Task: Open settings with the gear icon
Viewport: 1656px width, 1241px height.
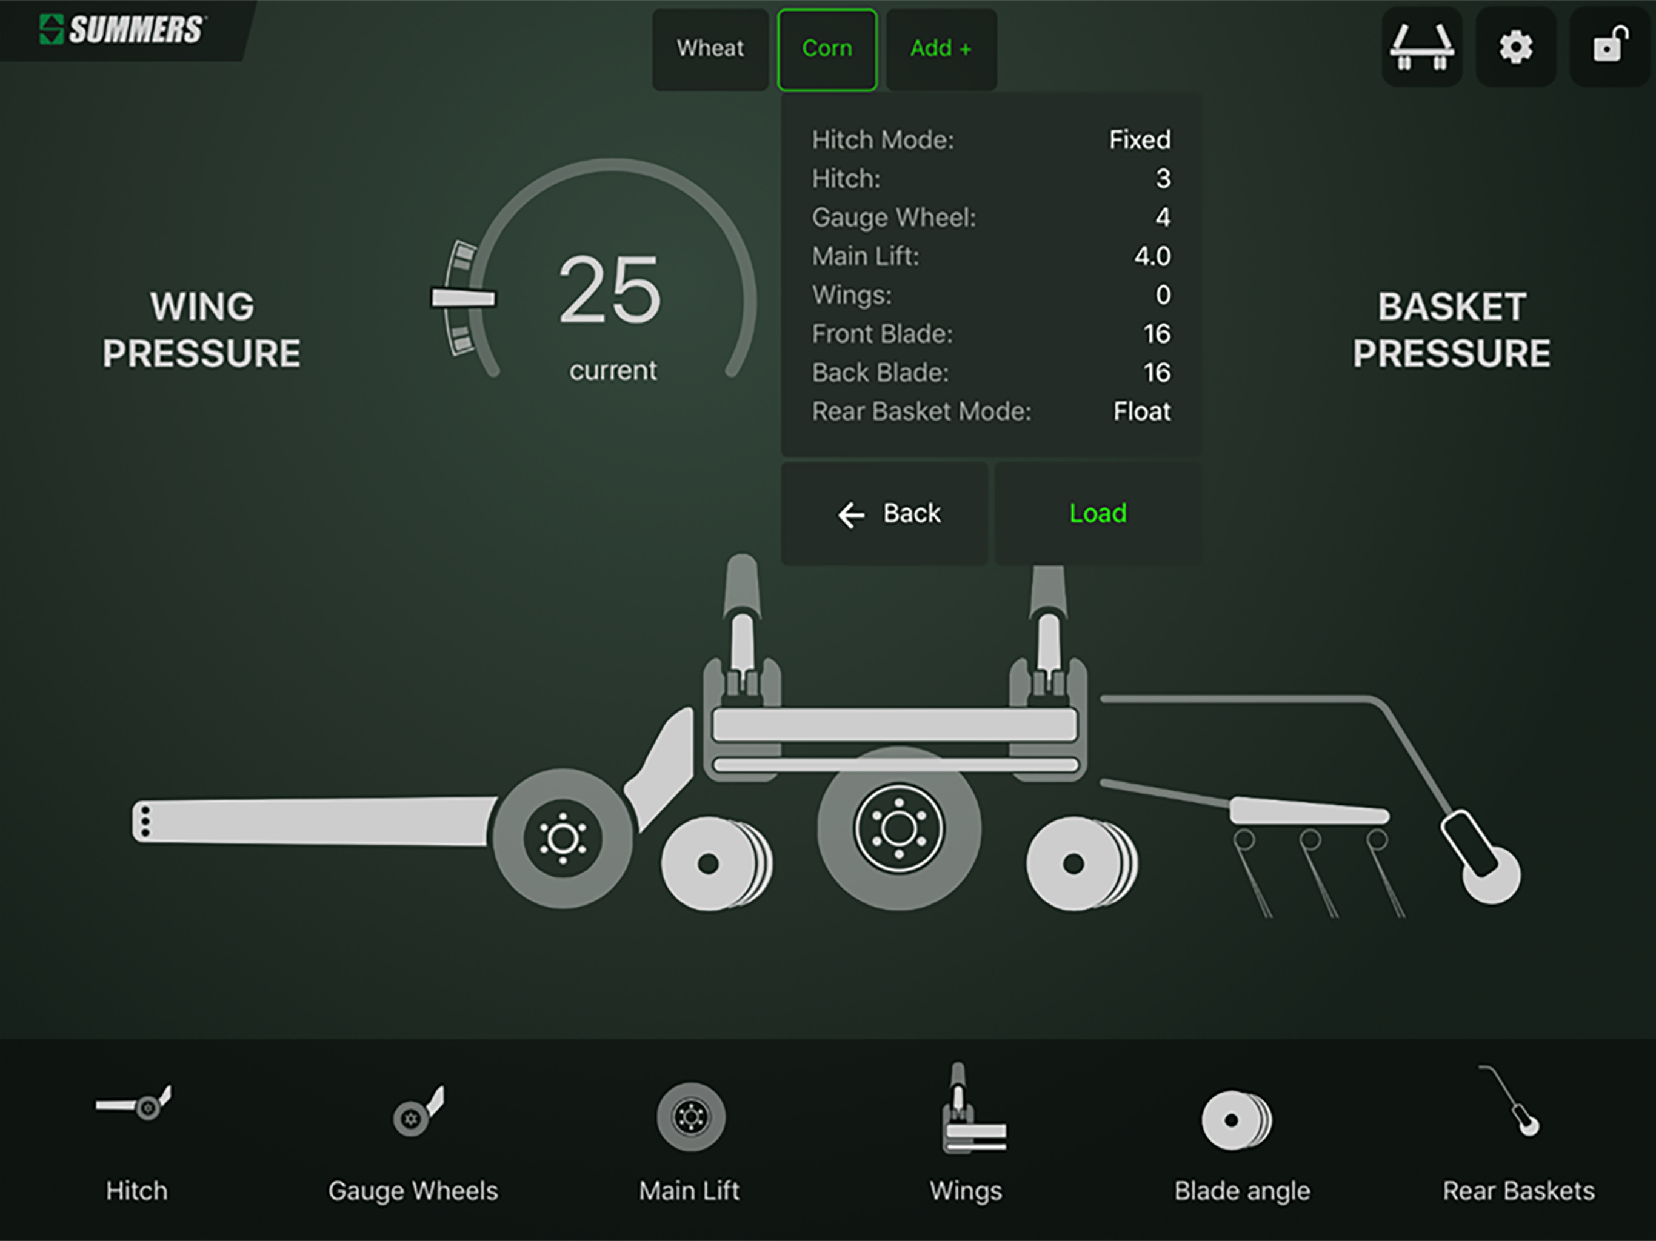Action: [1515, 47]
